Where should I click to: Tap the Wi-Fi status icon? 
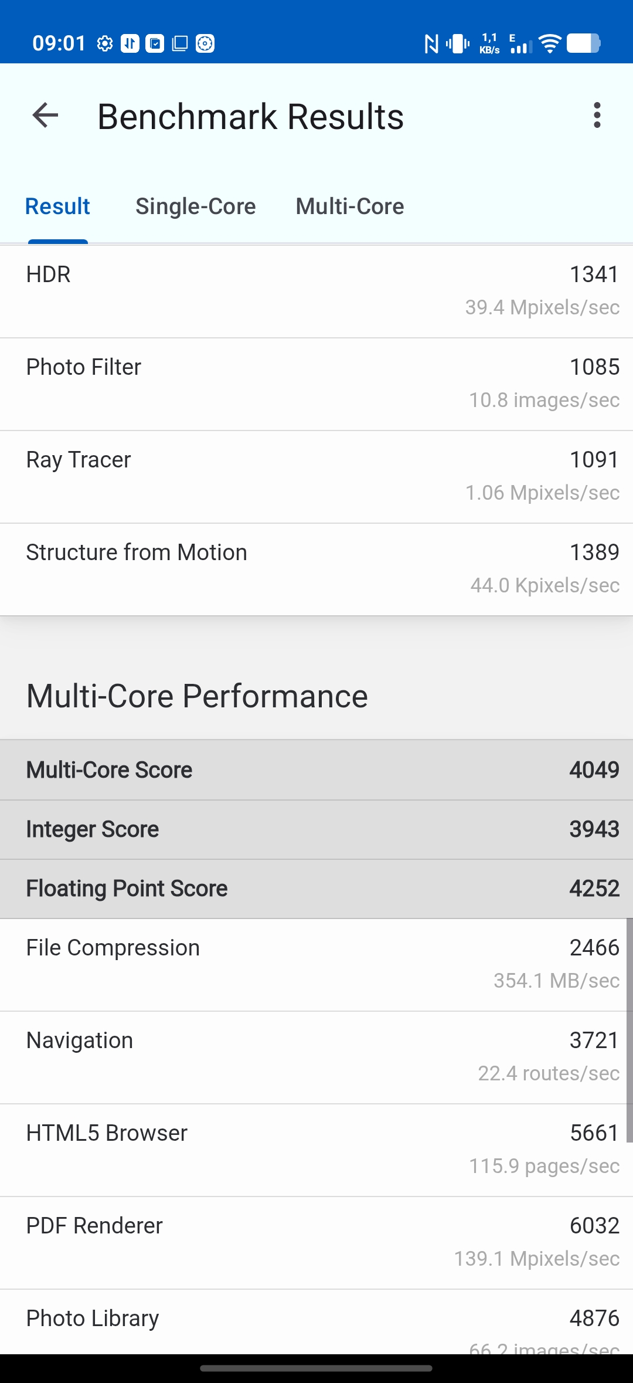click(550, 43)
